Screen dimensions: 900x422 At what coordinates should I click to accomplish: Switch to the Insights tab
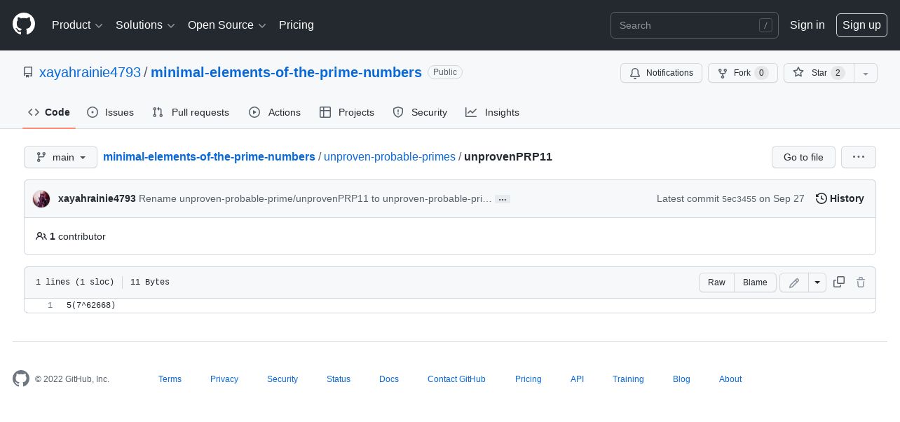[x=492, y=112]
